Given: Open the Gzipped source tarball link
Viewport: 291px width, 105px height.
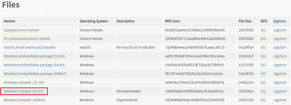Looking at the screenshot, I should tap(21, 30).
